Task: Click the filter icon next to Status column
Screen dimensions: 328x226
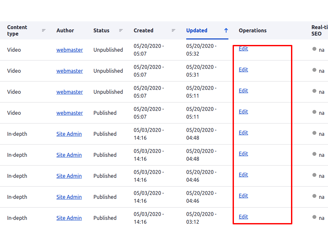Action: pyautogui.click(x=121, y=30)
